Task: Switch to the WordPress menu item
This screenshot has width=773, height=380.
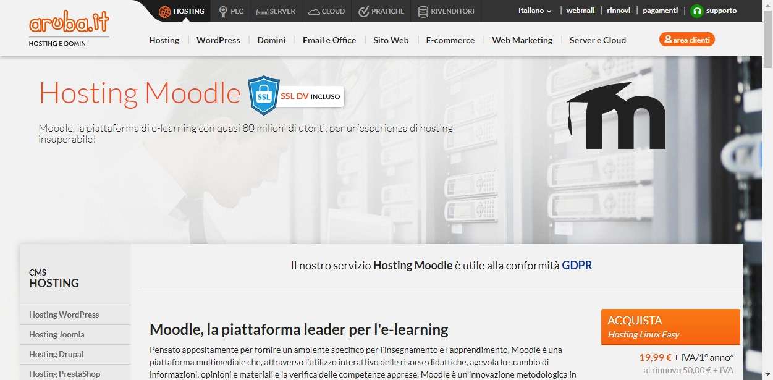Action: (218, 40)
